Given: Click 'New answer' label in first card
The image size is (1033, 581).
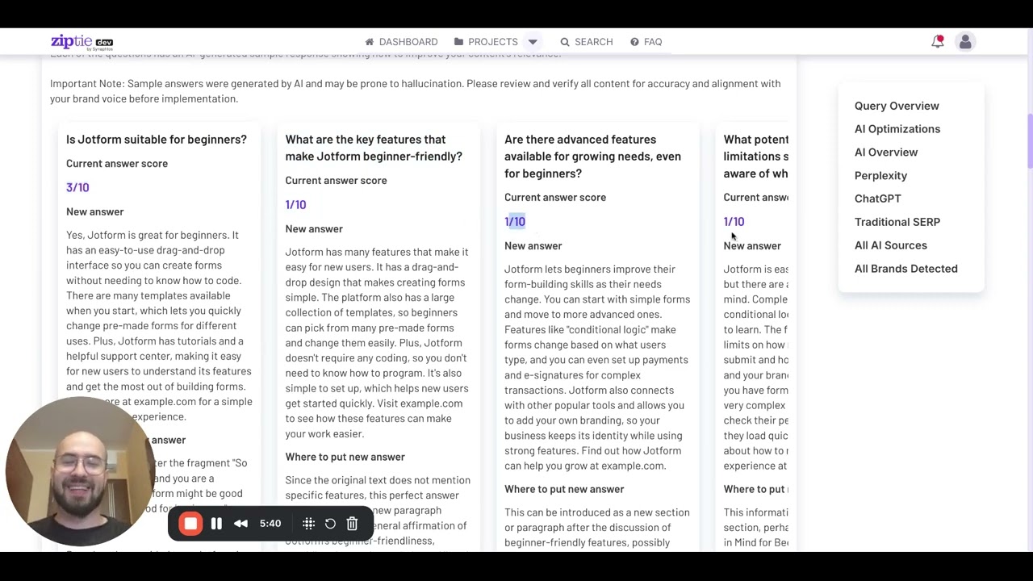Looking at the screenshot, I should coord(95,211).
